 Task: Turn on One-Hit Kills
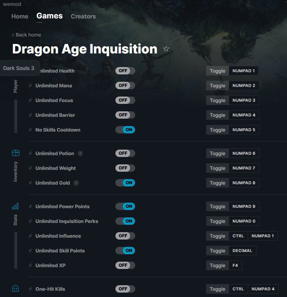(x=125, y=289)
